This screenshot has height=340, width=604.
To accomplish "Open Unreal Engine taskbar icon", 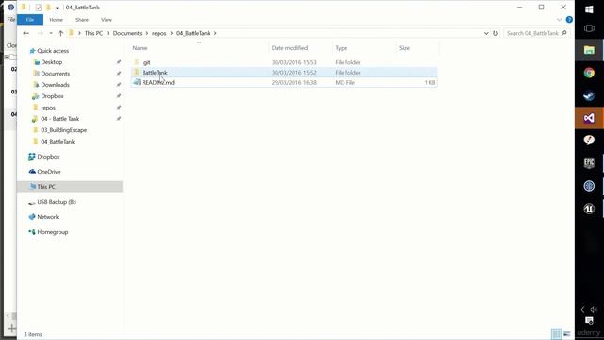I will point(589,209).
